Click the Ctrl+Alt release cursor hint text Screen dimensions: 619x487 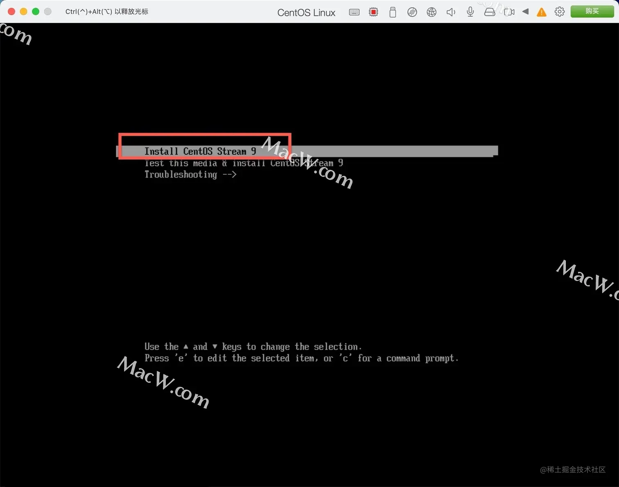tap(107, 11)
